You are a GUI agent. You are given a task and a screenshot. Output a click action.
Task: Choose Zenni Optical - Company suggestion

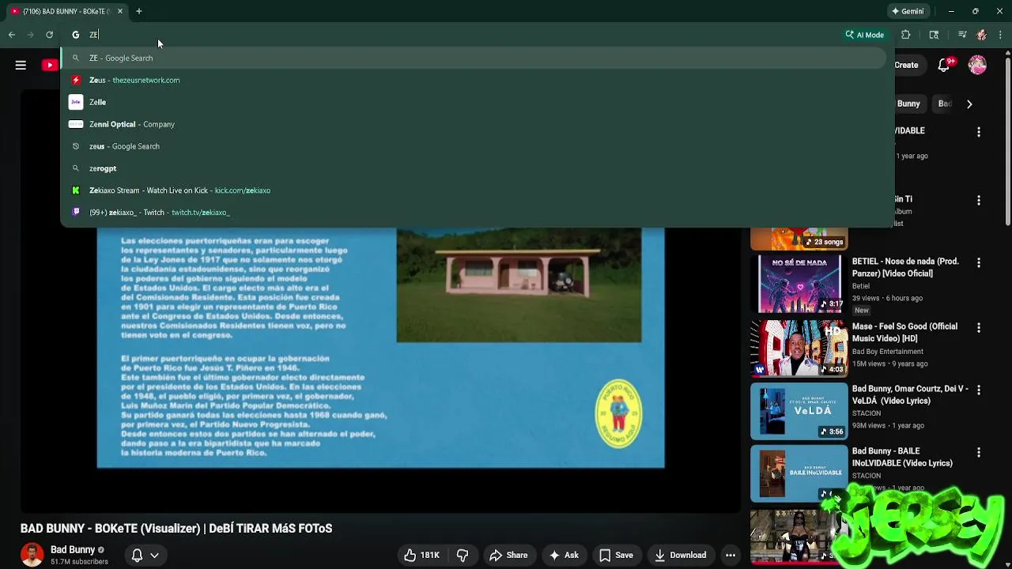pyautogui.click(x=473, y=124)
